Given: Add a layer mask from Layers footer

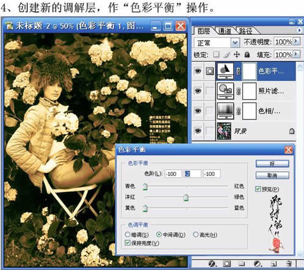Looking at the screenshot, I should coord(226,264).
